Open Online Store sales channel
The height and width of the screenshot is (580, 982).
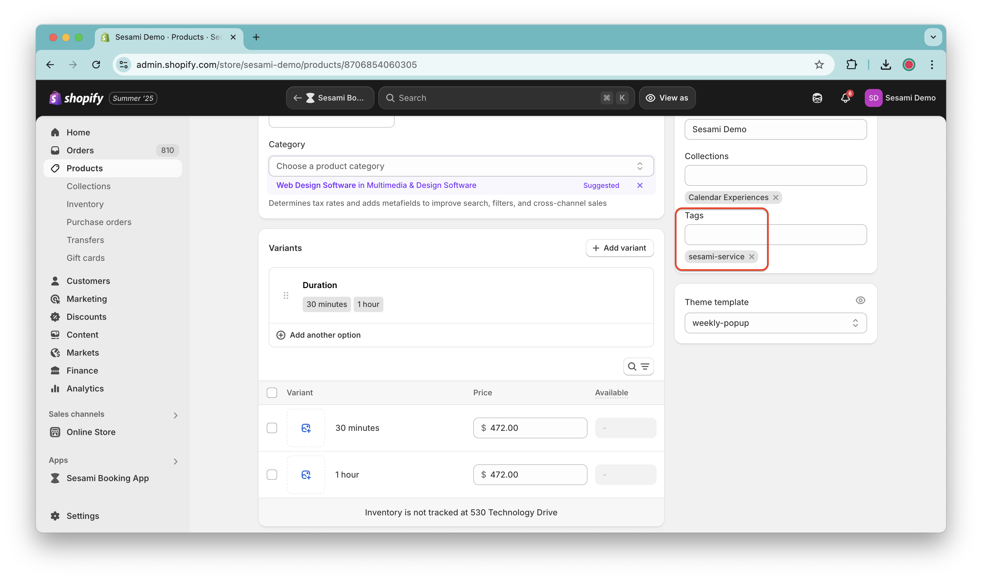[113, 432]
